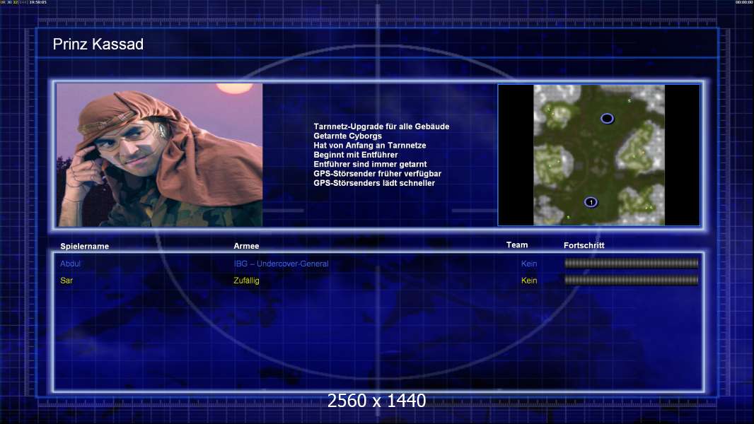This screenshot has height=424, width=754.
Task: Click the Getarnte Cyborgs ability line
Action: [x=347, y=136]
